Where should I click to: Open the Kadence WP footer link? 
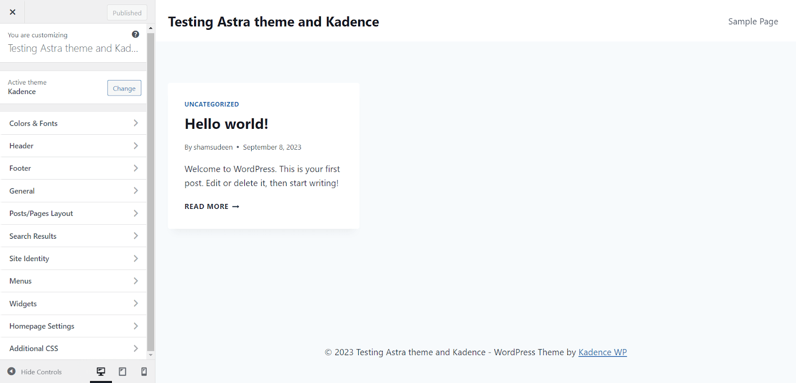[602, 352]
